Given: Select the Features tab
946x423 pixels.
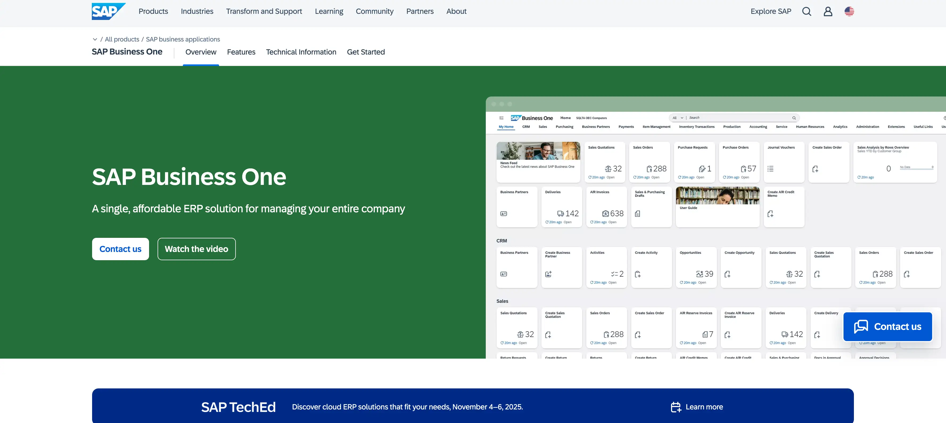Looking at the screenshot, I should 241,52.
